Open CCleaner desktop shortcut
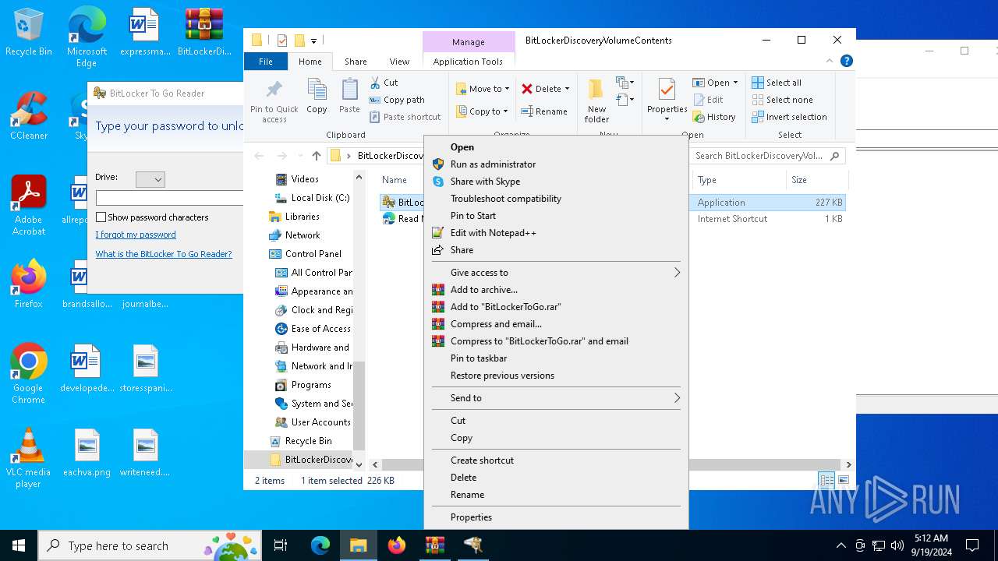 (x=29, y=116)
